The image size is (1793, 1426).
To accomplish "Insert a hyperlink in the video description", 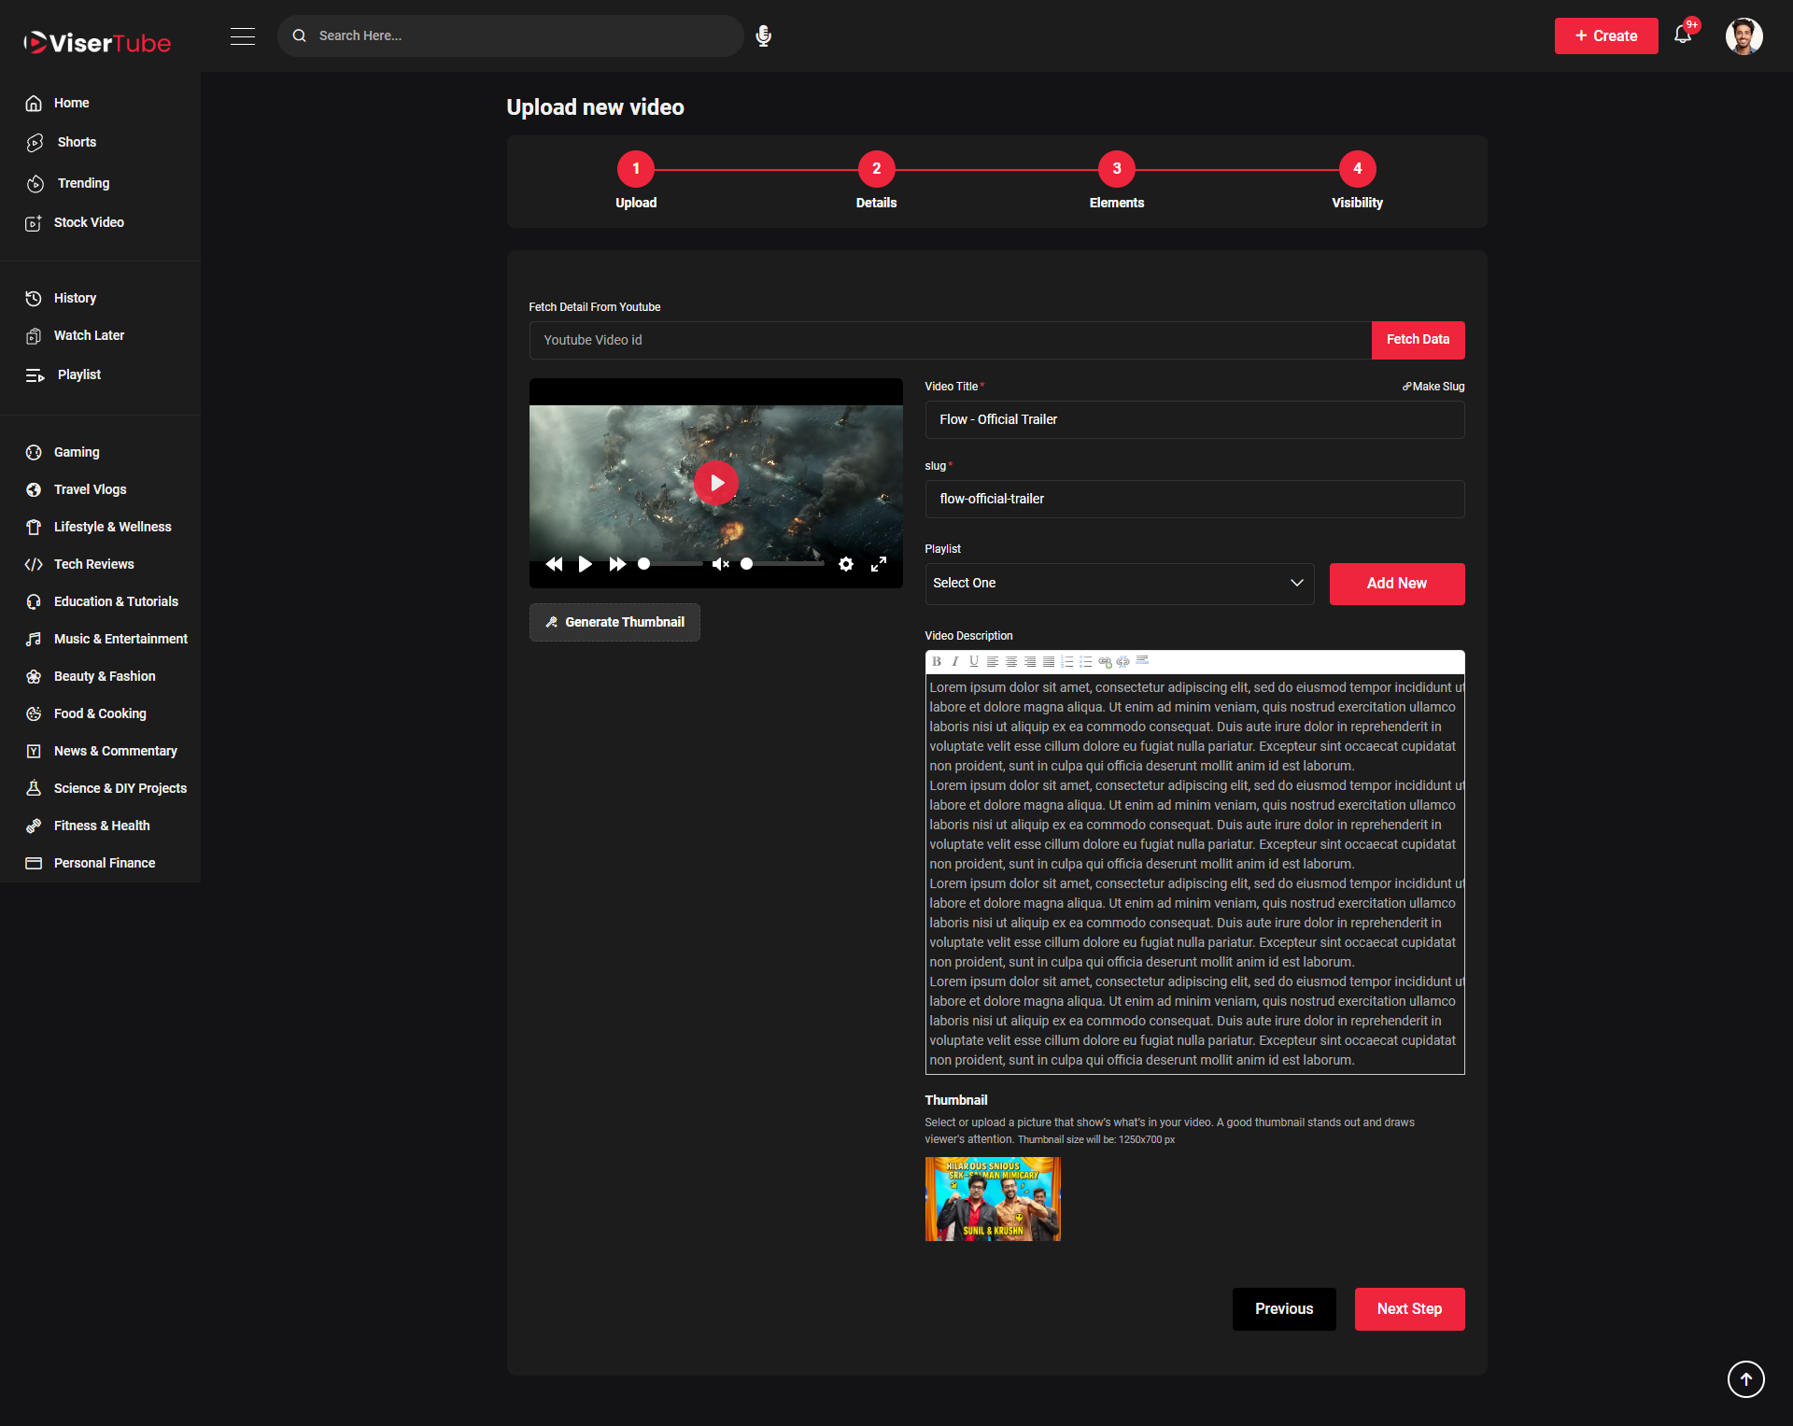I will [x=1105, y=662].
